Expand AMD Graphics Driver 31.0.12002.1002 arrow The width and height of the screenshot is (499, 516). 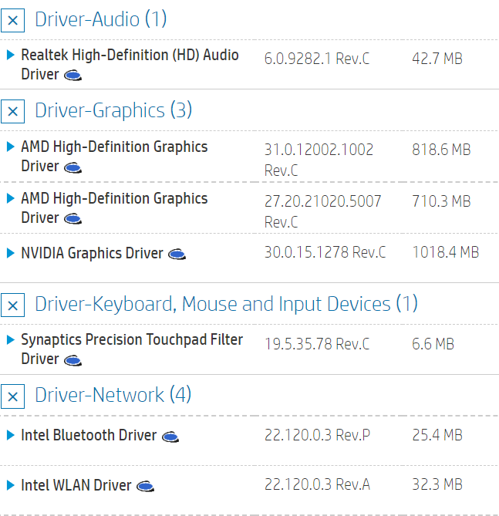click(x=11, y=147)
